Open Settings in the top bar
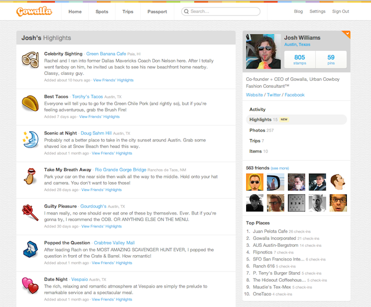 point(317,11)
